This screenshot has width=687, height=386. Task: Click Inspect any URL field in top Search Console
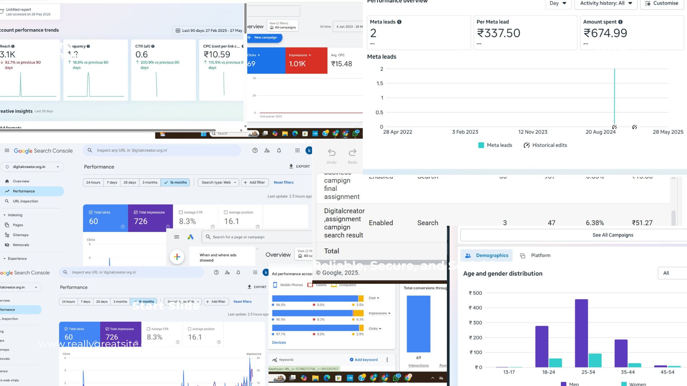[162, 150]
